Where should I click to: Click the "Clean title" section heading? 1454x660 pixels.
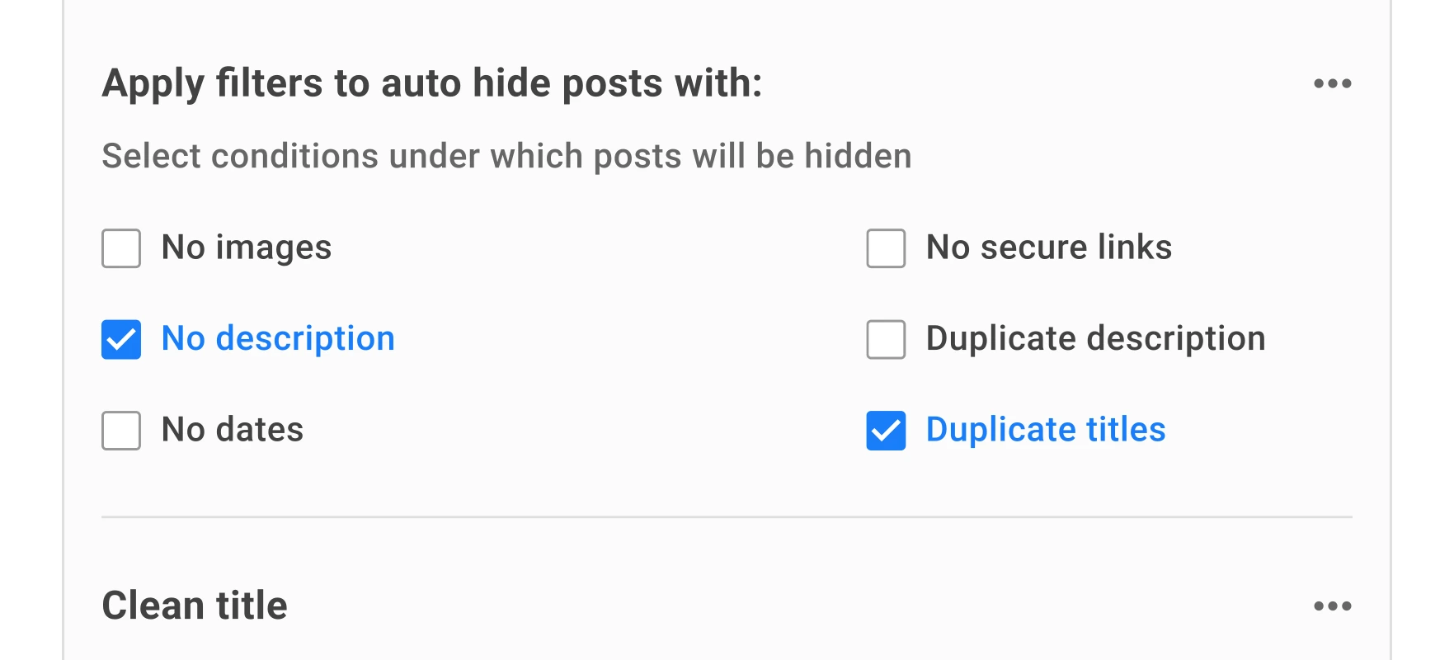point(195,605)
